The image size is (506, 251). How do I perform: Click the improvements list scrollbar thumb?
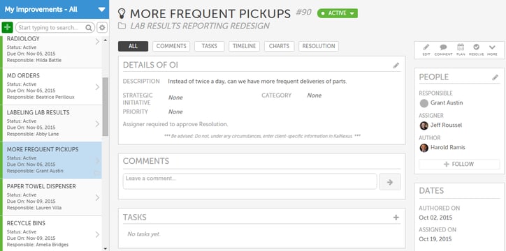106,107
